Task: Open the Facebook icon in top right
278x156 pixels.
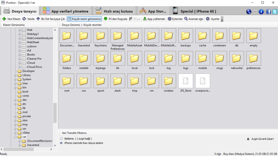Action: click(x=268, y=12)
